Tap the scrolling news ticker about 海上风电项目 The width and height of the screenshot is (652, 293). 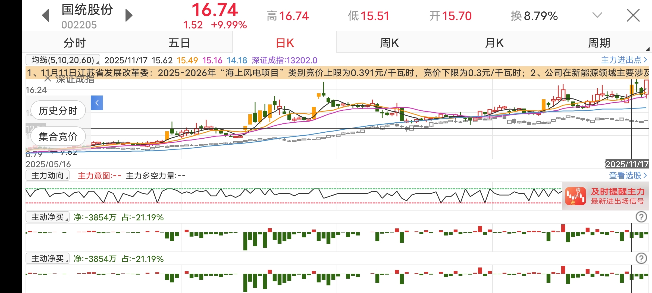click(x=337, y=73)
